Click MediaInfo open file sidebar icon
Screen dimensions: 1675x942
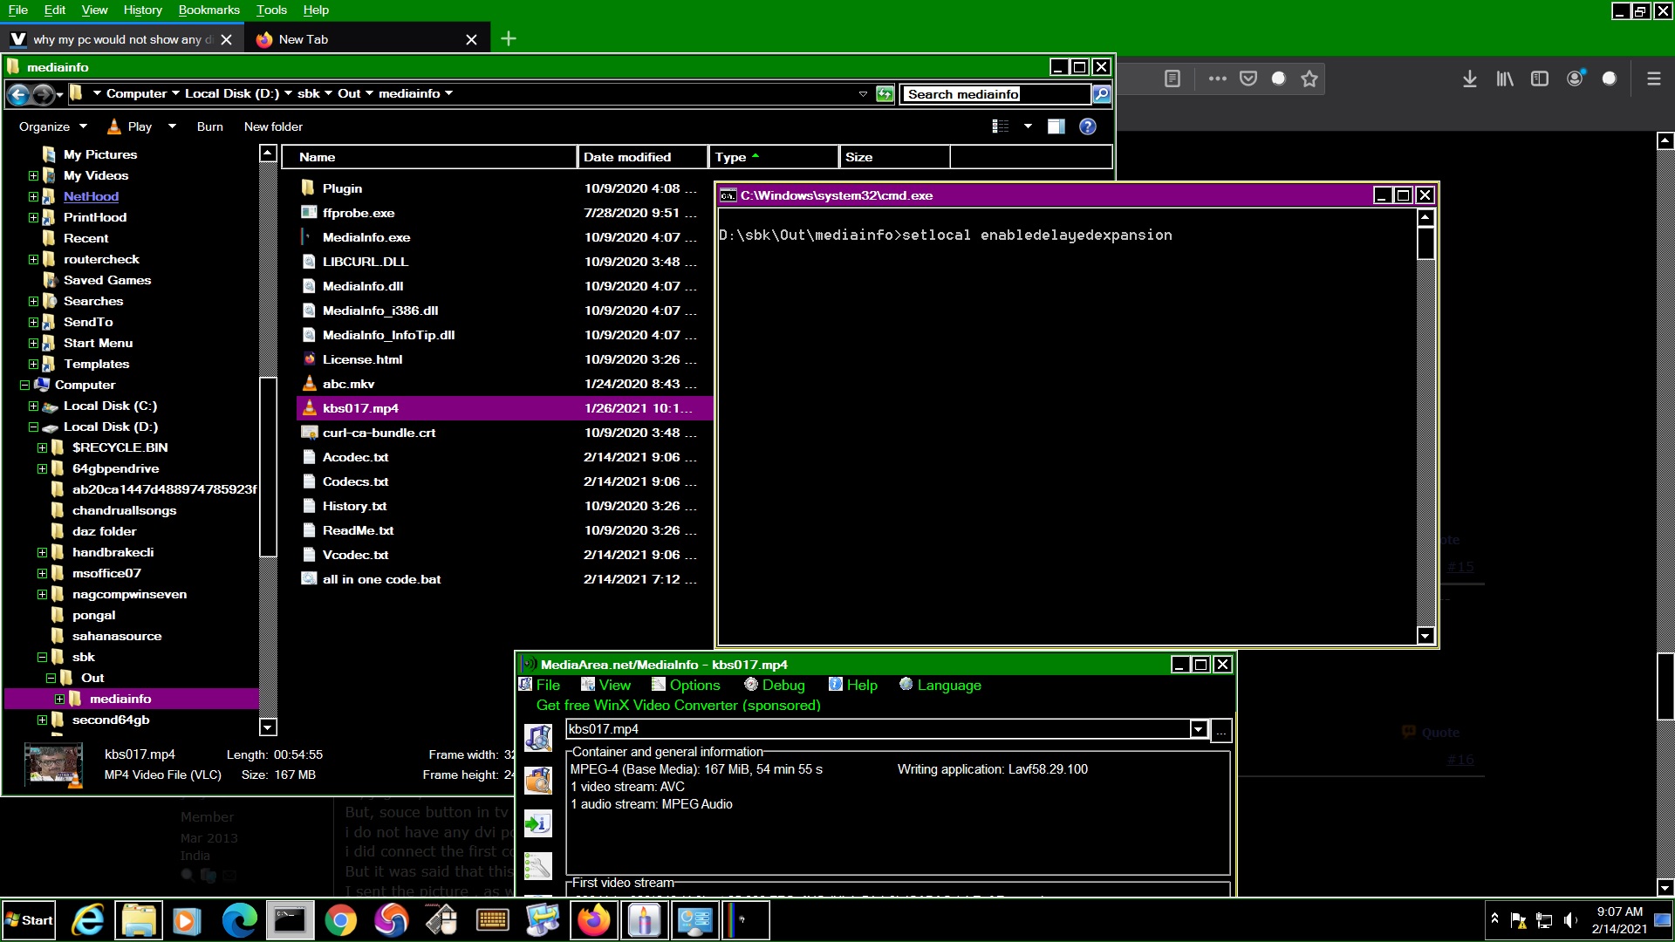point(538,738)
